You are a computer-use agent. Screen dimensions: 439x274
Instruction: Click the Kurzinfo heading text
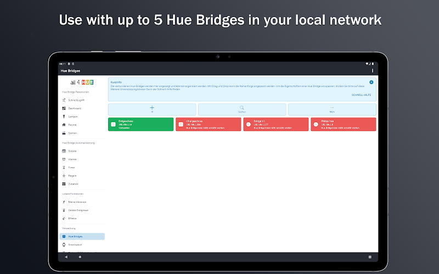pos(116,82)
